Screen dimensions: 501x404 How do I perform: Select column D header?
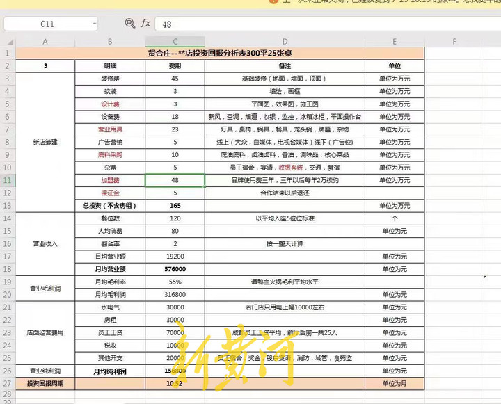point(285,42)
